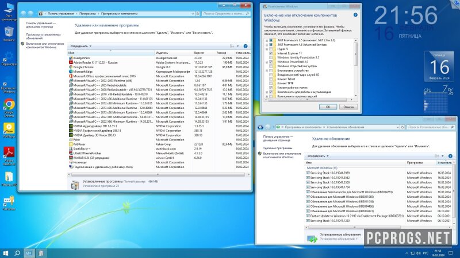This screenshot has height=258, width=460.
Task: Click help icon in Programs and Features toolbar
Action: 246,46
